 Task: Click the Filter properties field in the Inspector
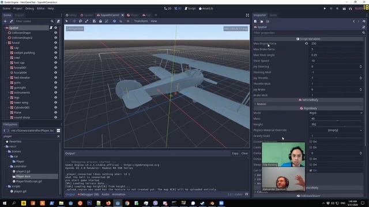click(x=309, y=33)
